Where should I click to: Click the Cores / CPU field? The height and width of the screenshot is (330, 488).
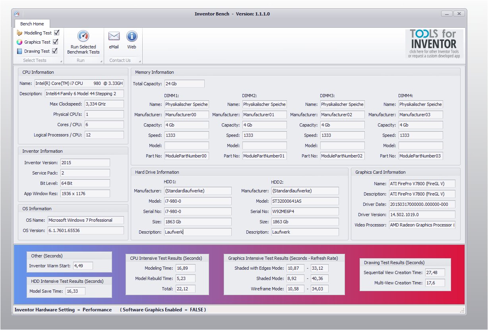(x=104, y=125)
